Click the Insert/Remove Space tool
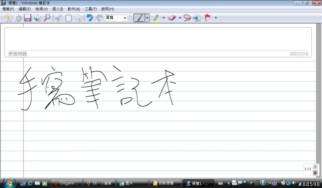 click(x=197, y=18)
